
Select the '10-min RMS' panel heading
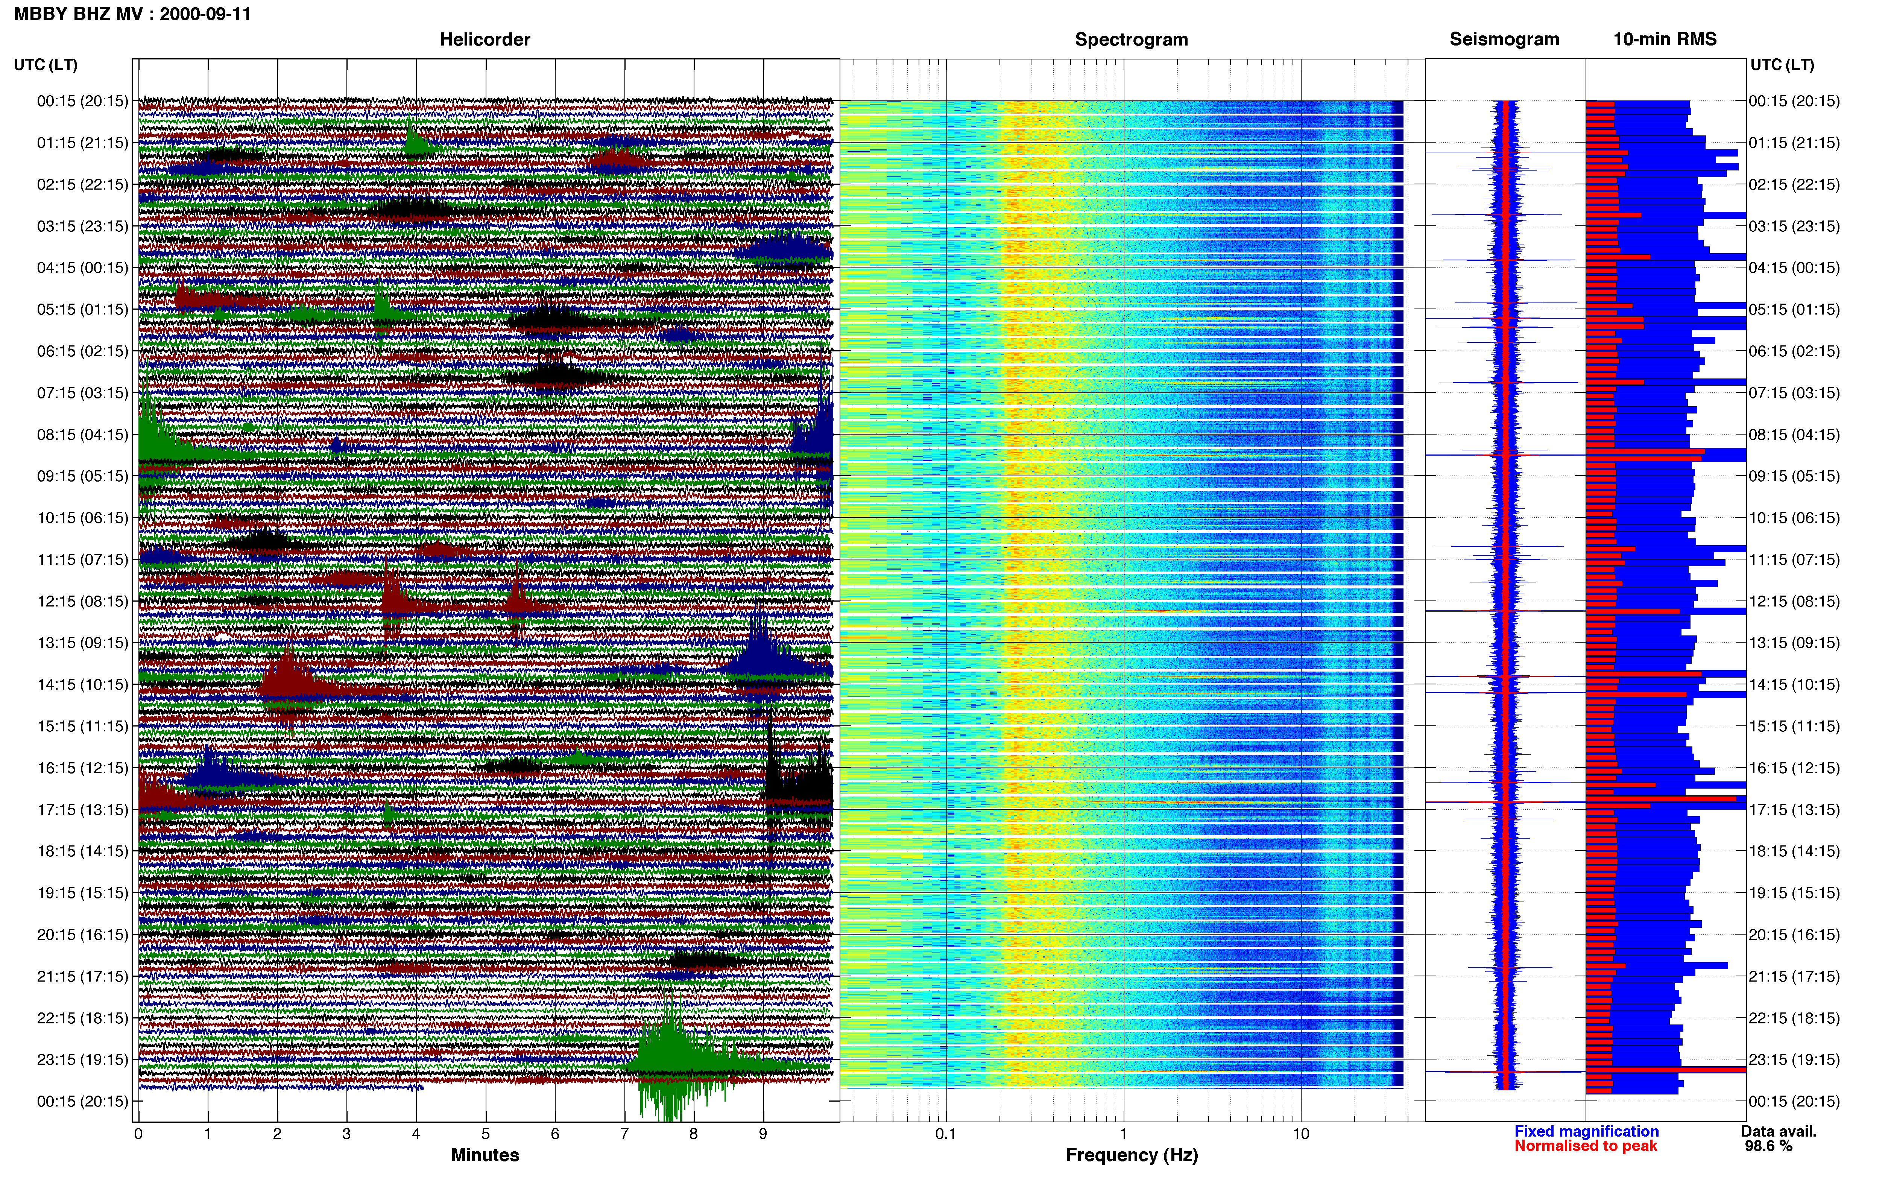[x=1665, y=39]
